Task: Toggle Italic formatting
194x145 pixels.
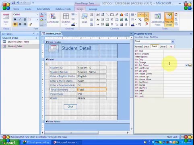Action: pyautogui.click(x=20, y=19)
